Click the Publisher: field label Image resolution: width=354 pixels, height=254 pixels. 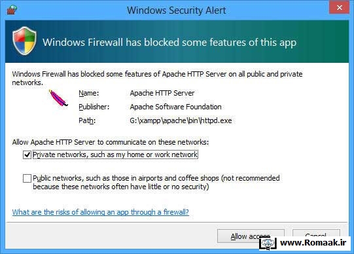click(x=94, y=107)
